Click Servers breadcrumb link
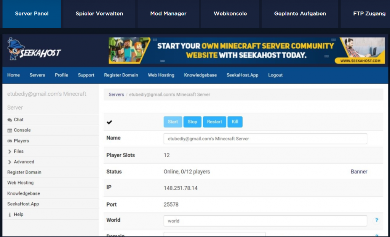This screenshot has width=390, height=237. [116, 95]
